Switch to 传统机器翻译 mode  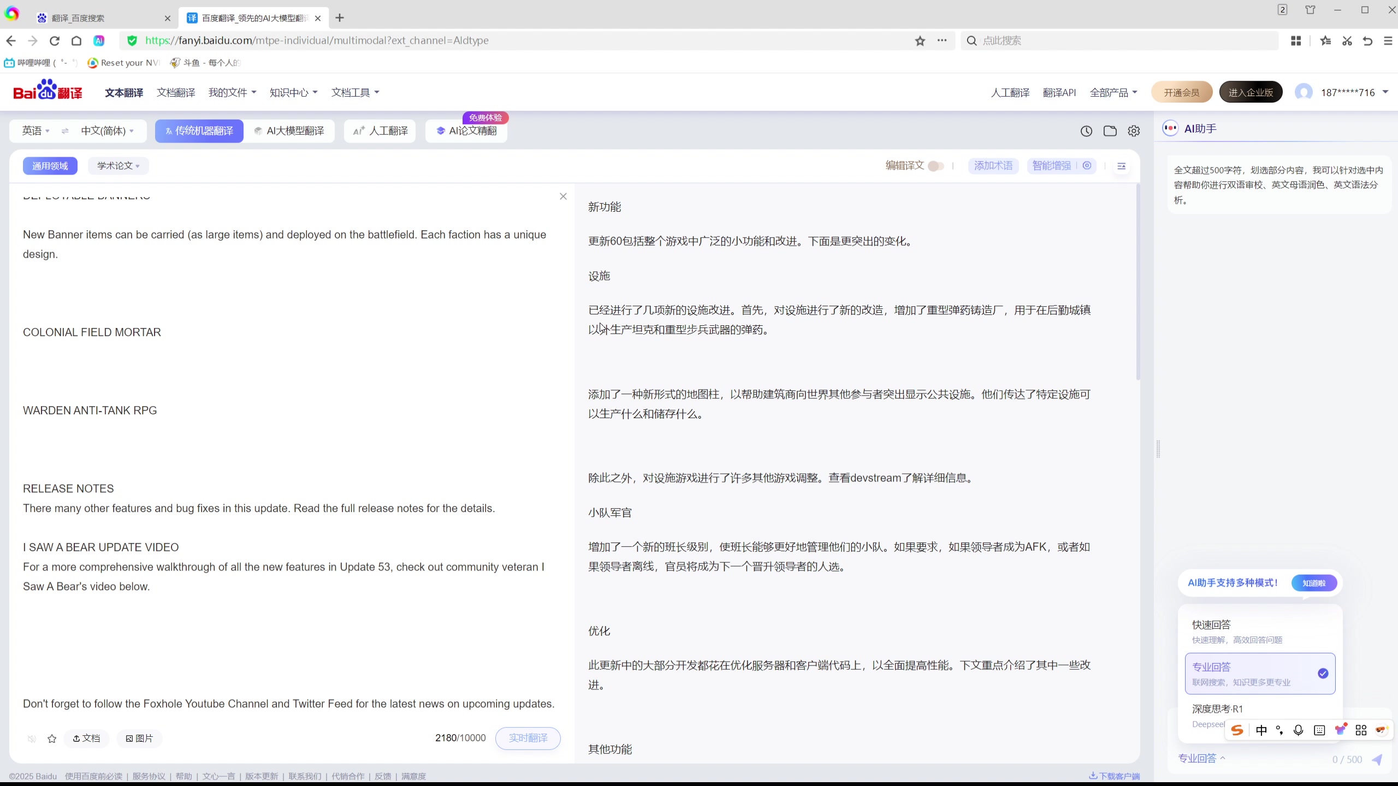coord(199,131)
